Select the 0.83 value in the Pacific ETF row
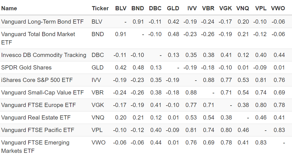This screenshot has width=292, height=157. pyautogui.click(x=279, y=130)
